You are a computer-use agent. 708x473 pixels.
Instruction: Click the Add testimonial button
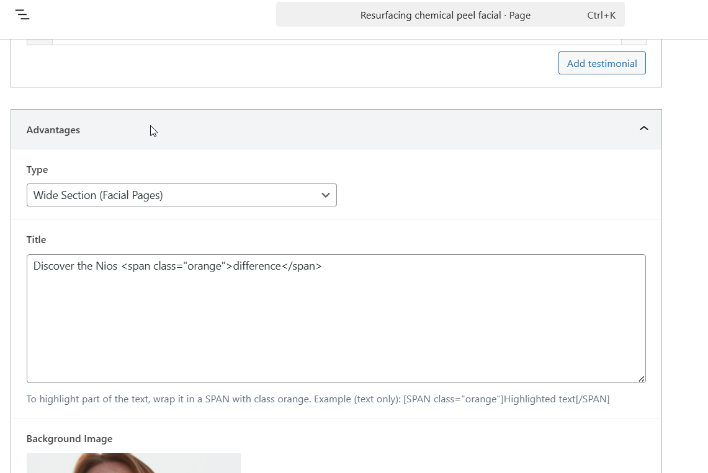pyautogui.click(x=602, y=63)
